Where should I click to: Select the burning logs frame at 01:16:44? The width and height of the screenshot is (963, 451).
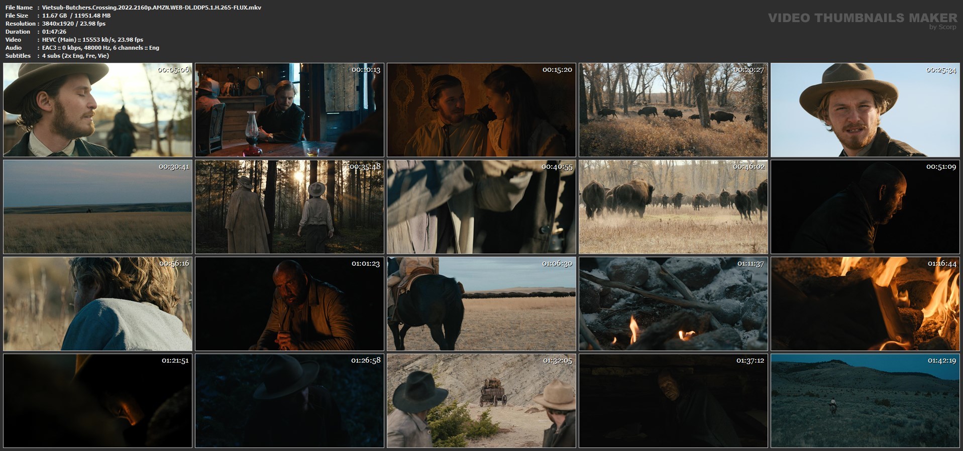(865, 304)
